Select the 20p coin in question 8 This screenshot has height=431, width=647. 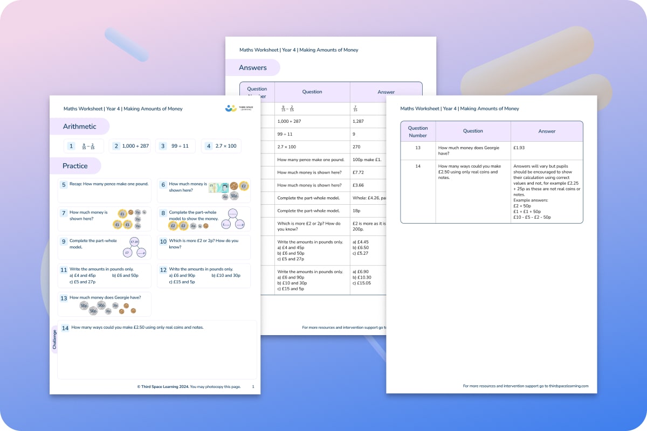pyautogui.click(x=192, y=226)
